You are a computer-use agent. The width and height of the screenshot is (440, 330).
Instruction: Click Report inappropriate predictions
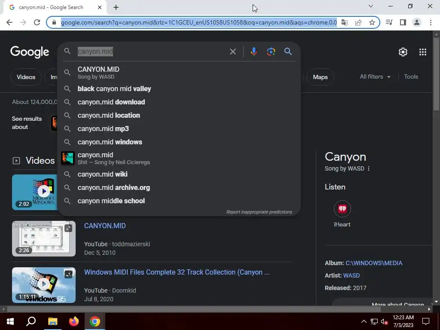259,212
